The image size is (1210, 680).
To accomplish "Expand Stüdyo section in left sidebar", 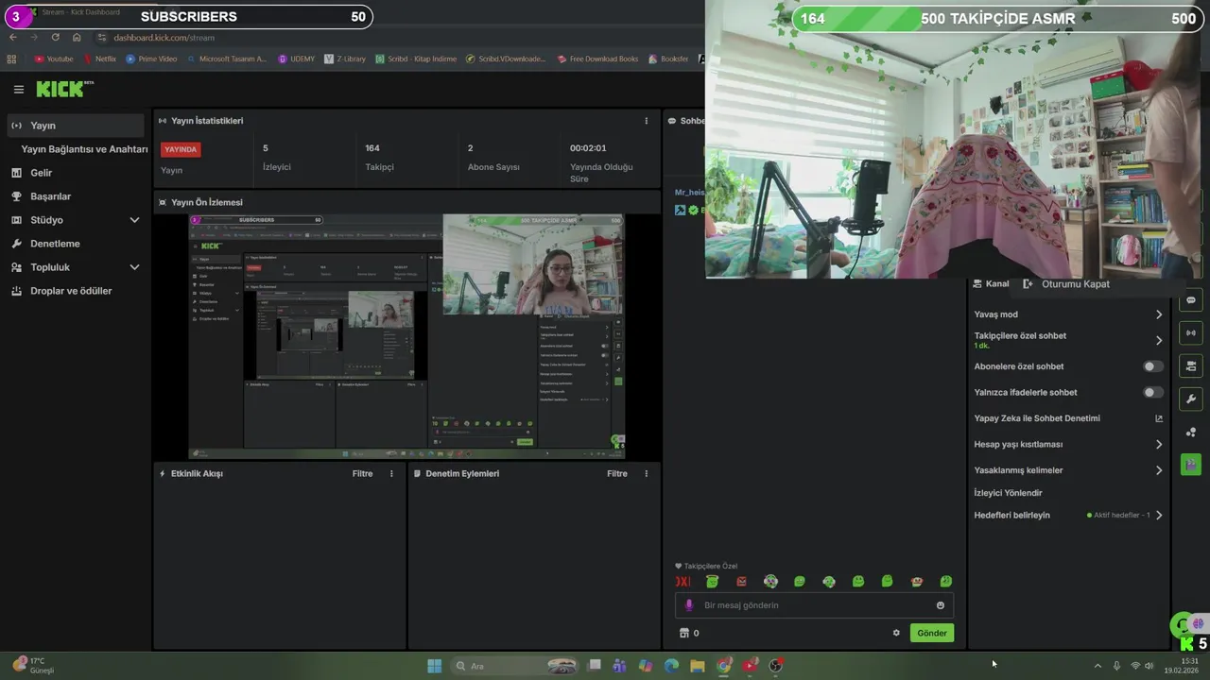I will pyautogui.click(x=134, y=220).
